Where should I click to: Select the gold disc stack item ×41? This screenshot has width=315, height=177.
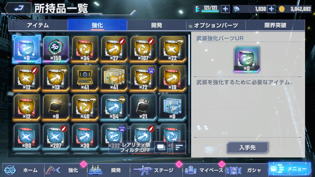coord(114,78)
